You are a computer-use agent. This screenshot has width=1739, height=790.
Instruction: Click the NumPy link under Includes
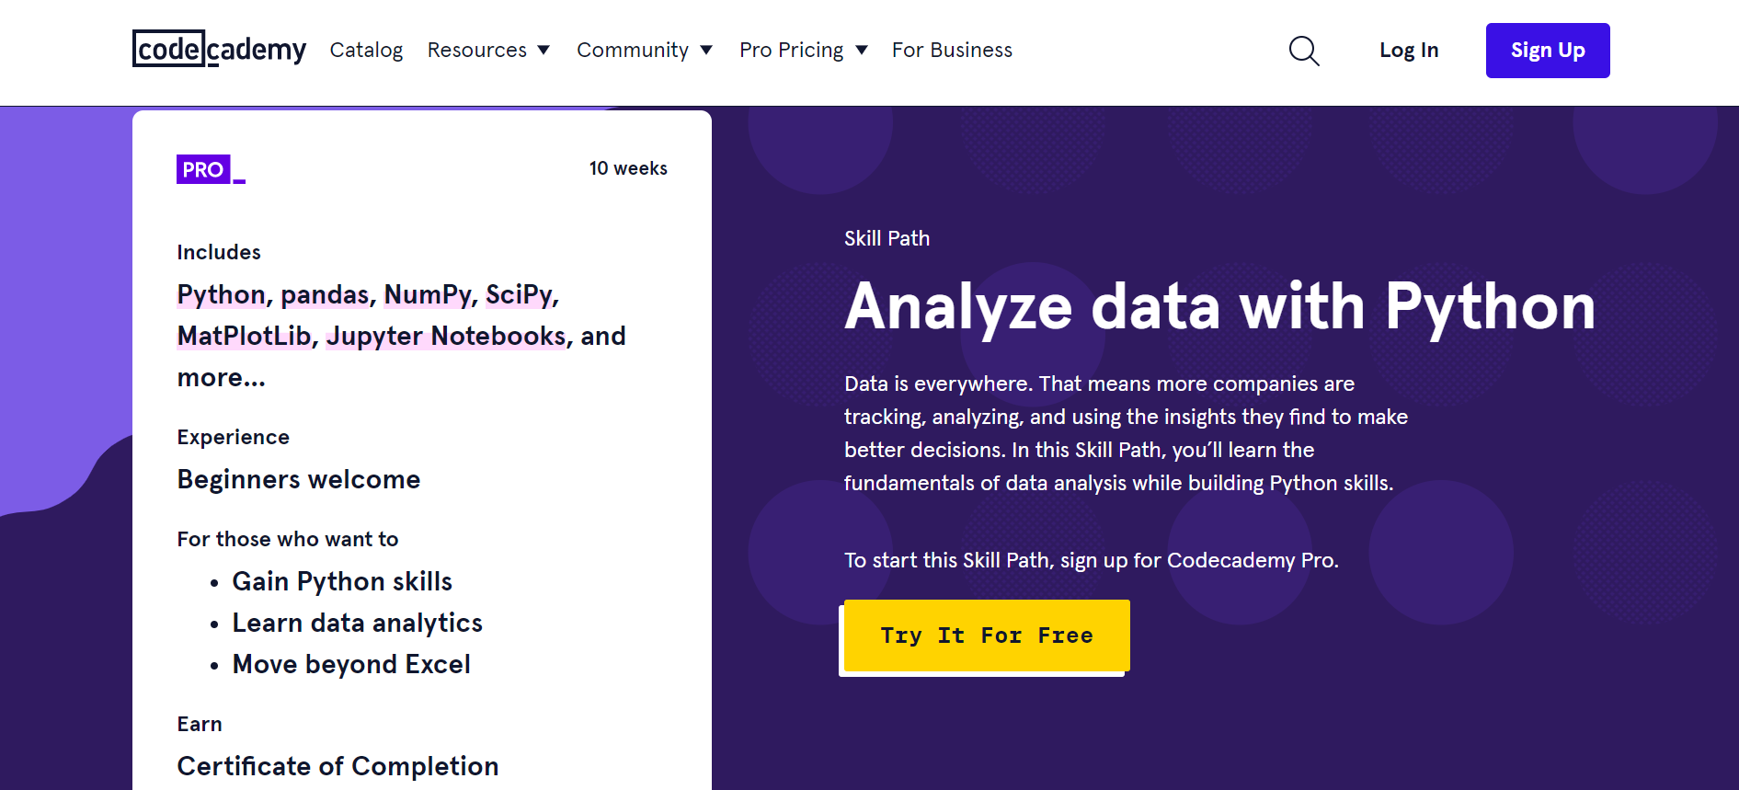click(427, 295)
